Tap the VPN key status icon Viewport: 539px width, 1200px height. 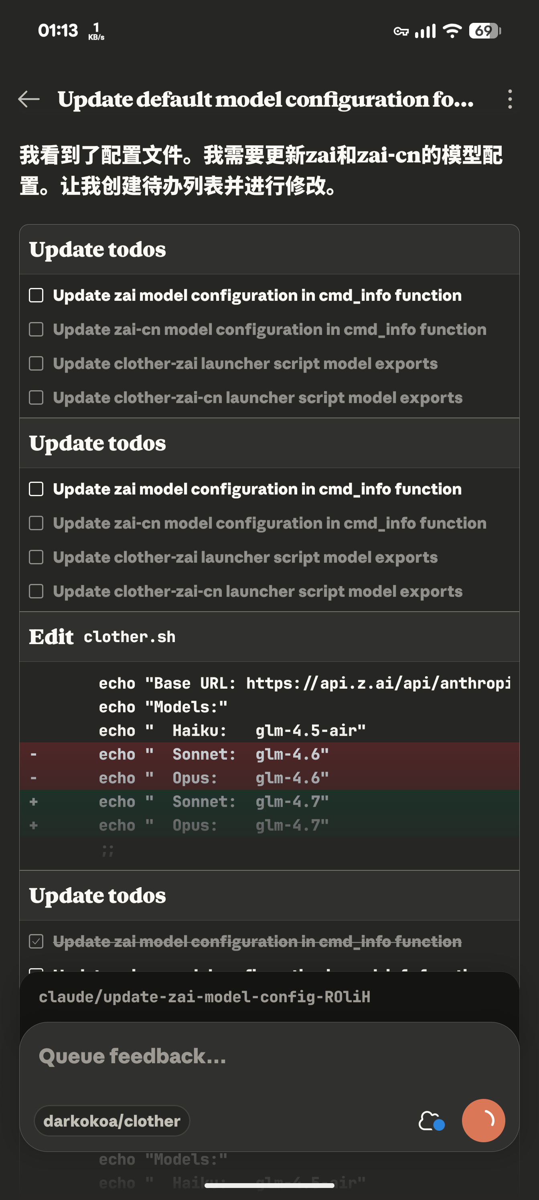[401, 31]
